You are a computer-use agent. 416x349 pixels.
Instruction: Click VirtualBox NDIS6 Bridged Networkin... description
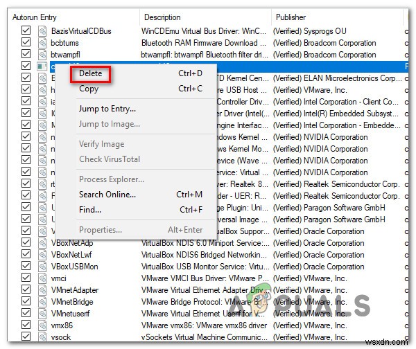point(204,255)
